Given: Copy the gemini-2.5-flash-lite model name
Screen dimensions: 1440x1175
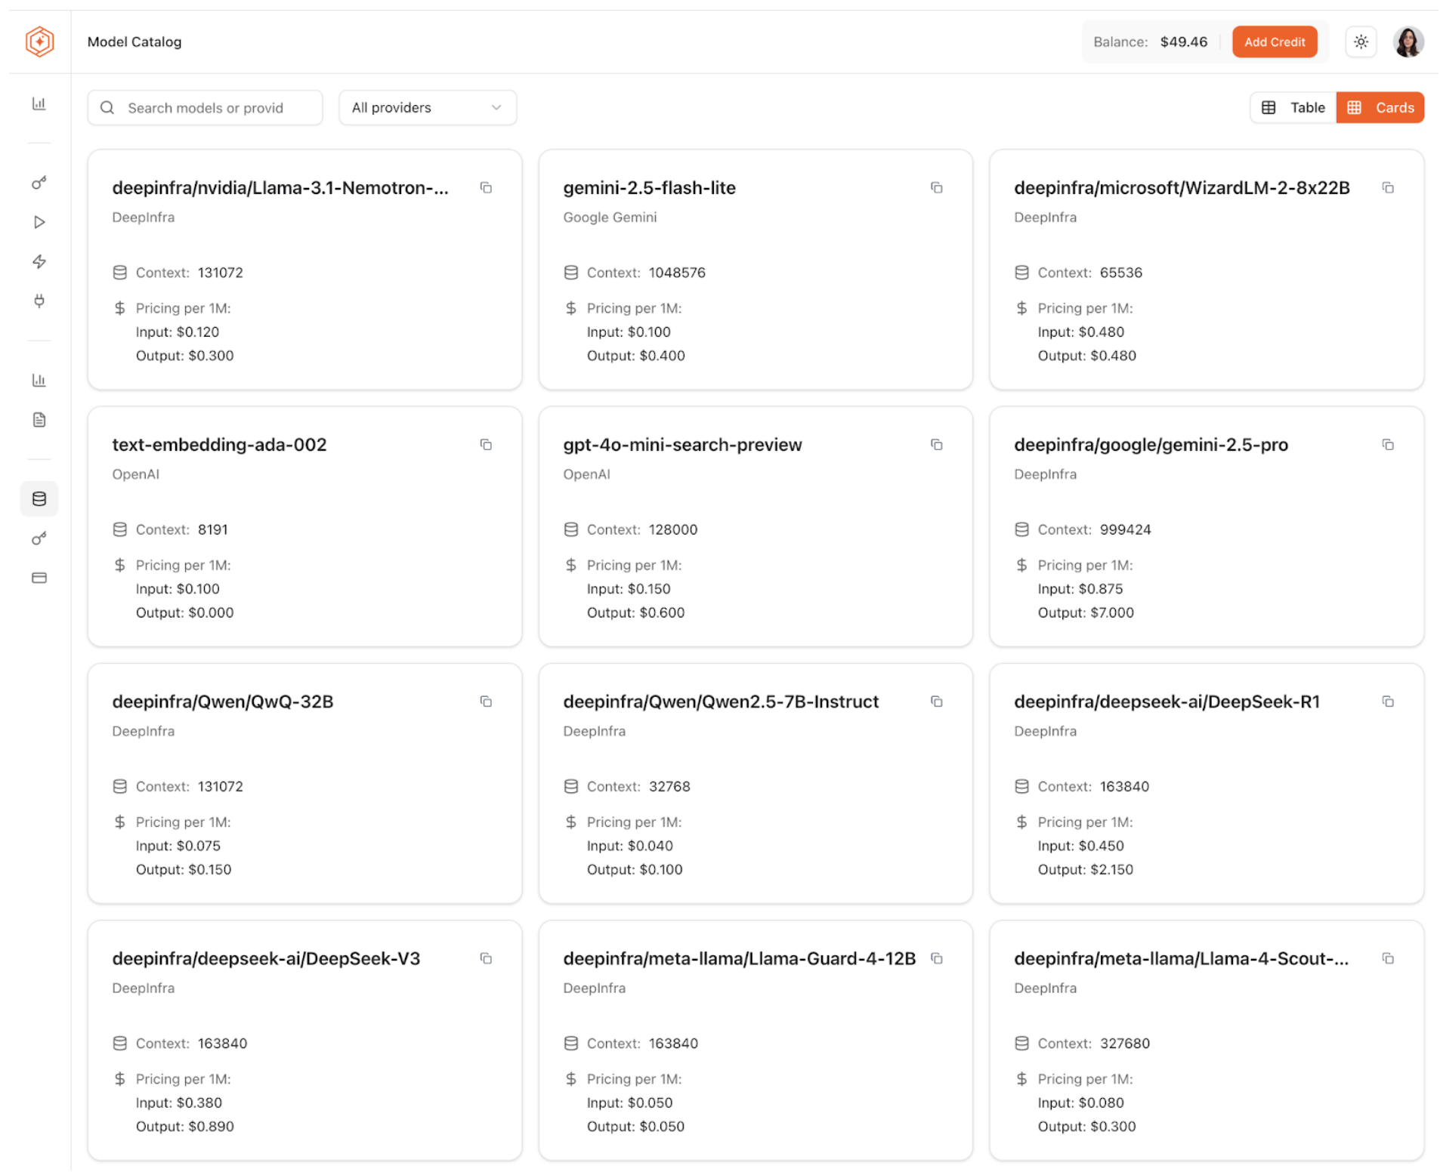Looking at the screenshot, I should click(x=936, y=188).
